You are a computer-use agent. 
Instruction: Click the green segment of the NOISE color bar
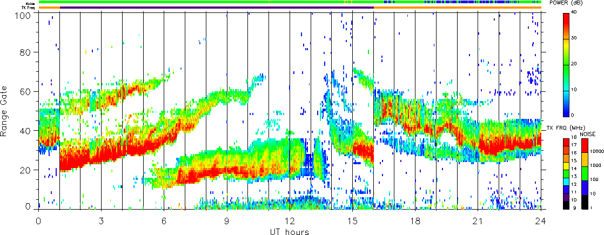click(585, 173)
